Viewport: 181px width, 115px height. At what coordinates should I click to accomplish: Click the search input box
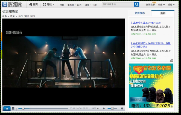pyautogui.click(x=118, y=4)
